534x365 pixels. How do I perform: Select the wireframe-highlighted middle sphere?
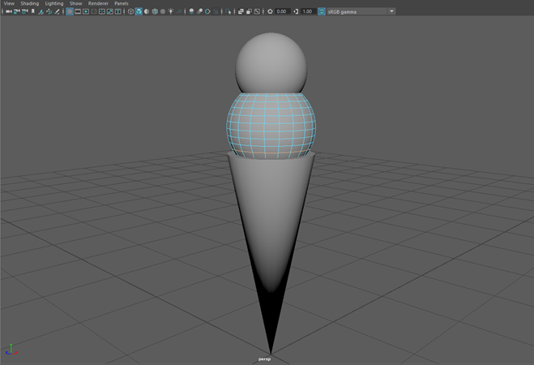pos(271,126)
